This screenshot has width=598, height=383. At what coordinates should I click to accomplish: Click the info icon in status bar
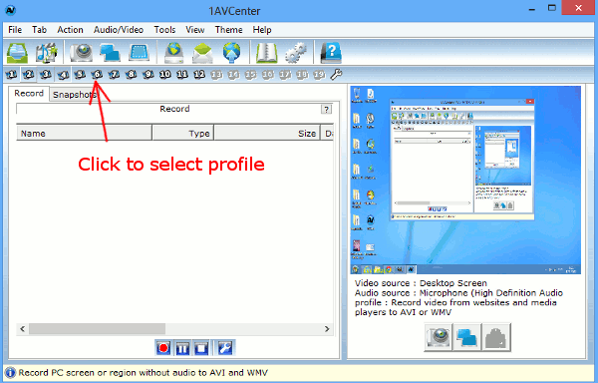tap(10, 373)
